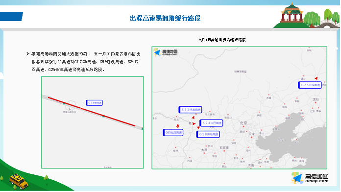Click the service area fuel icon
The image size is (341, 192).
70,109
